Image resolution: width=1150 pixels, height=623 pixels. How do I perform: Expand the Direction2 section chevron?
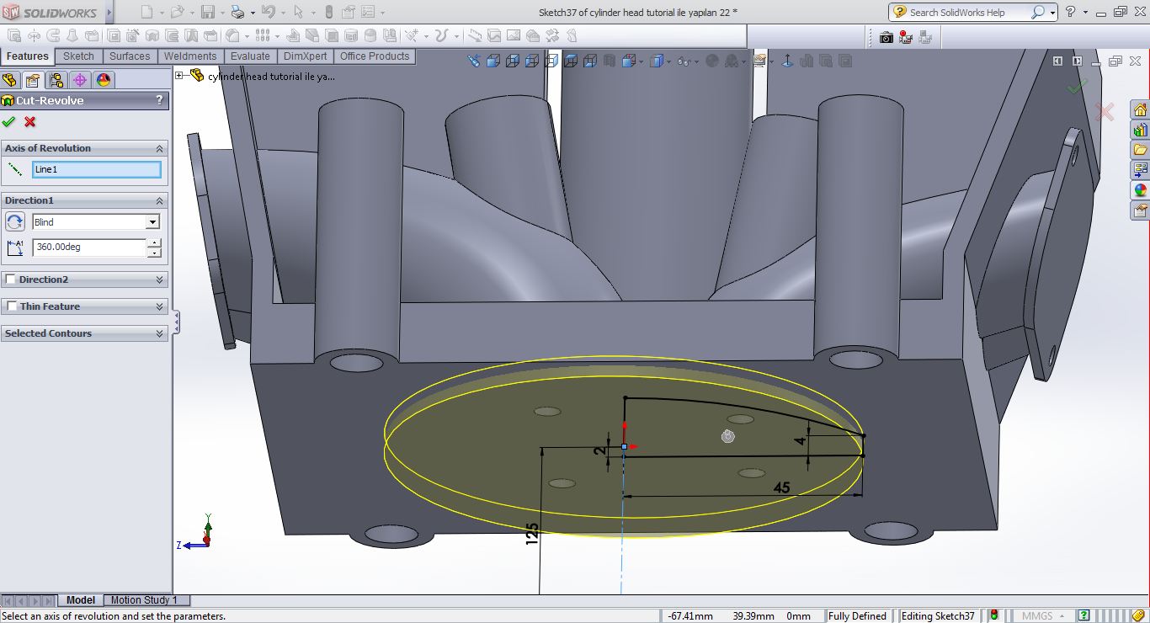(159, 280)
